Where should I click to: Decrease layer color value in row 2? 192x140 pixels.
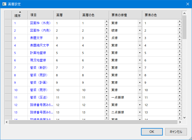click(x=106, y=32)
